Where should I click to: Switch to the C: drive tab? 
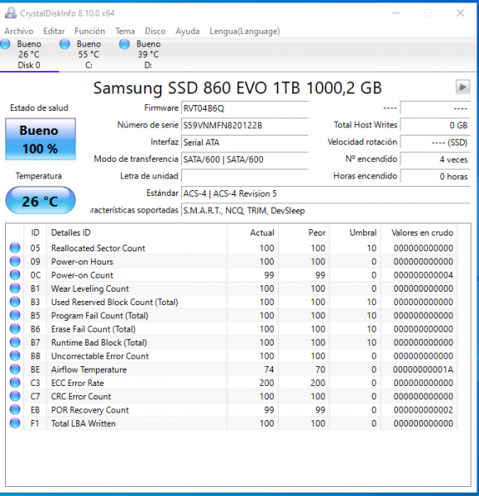coord(89,55)
